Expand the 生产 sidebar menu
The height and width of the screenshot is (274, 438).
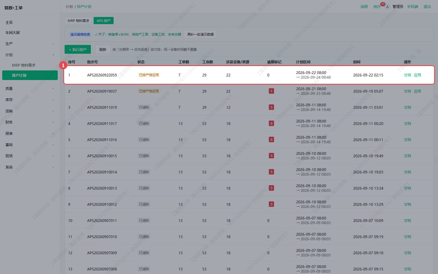tap(30, 44)
